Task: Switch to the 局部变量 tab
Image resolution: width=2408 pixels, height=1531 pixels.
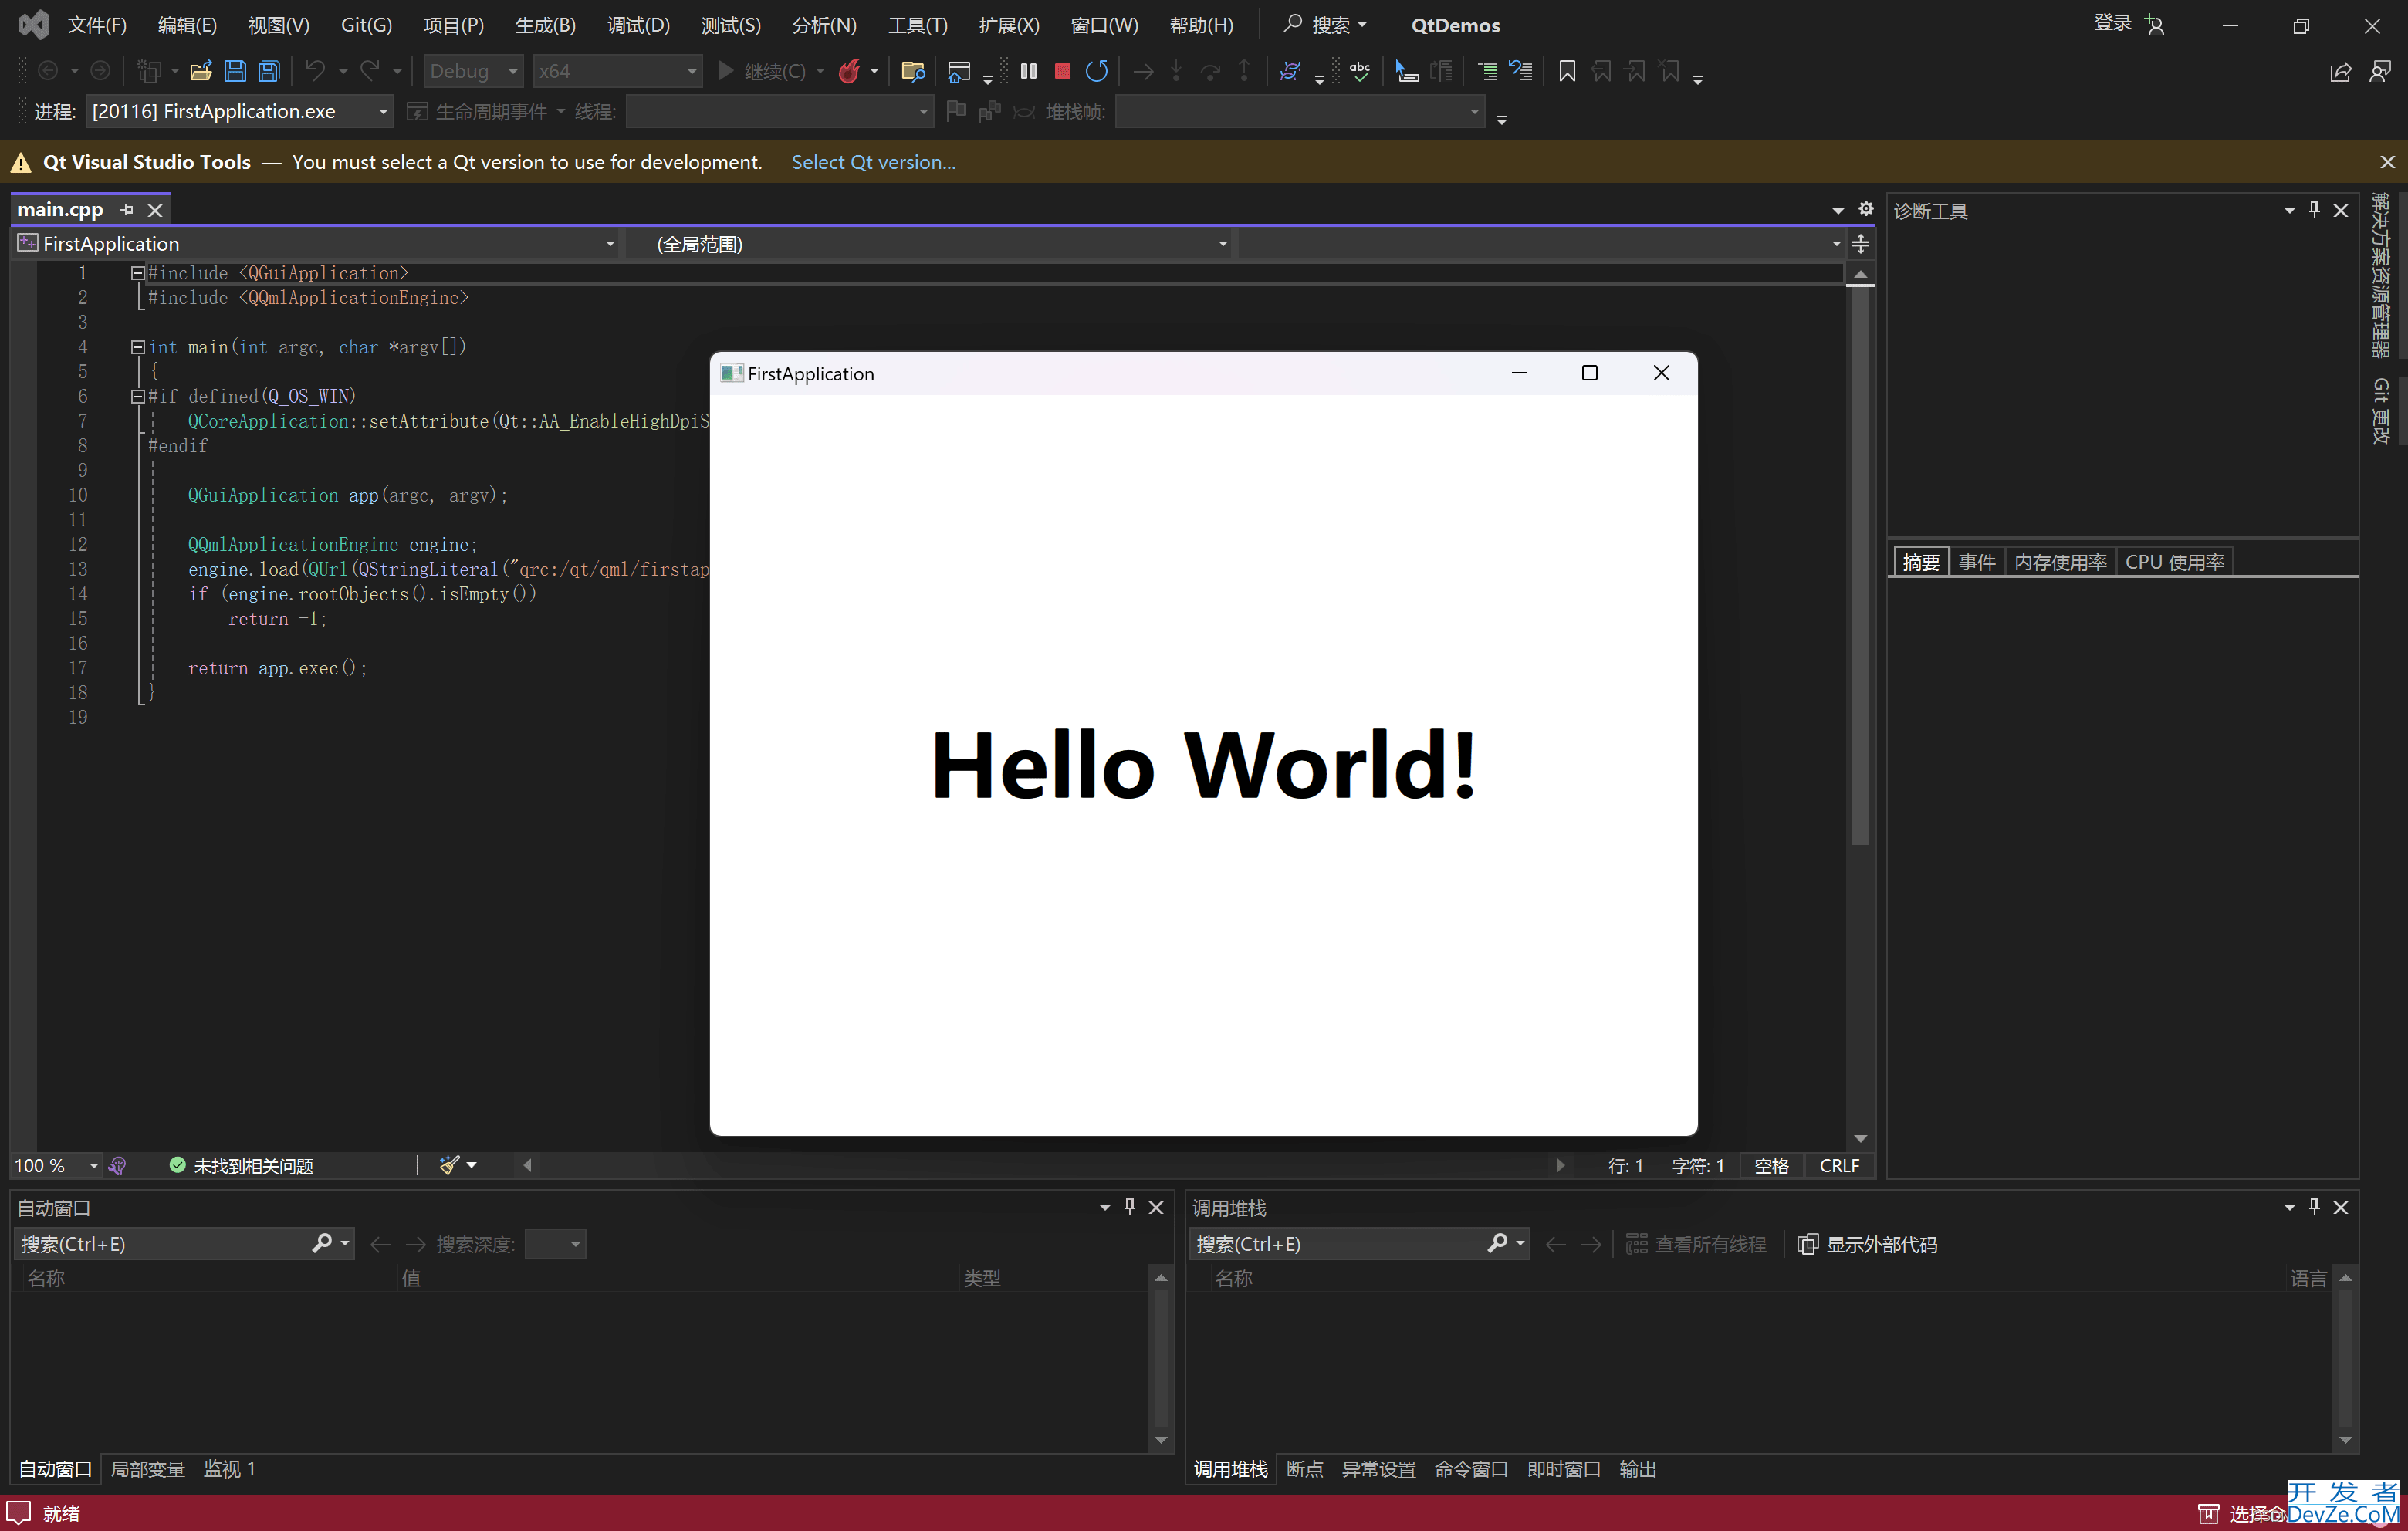Action: click(x=148, y=1468)
